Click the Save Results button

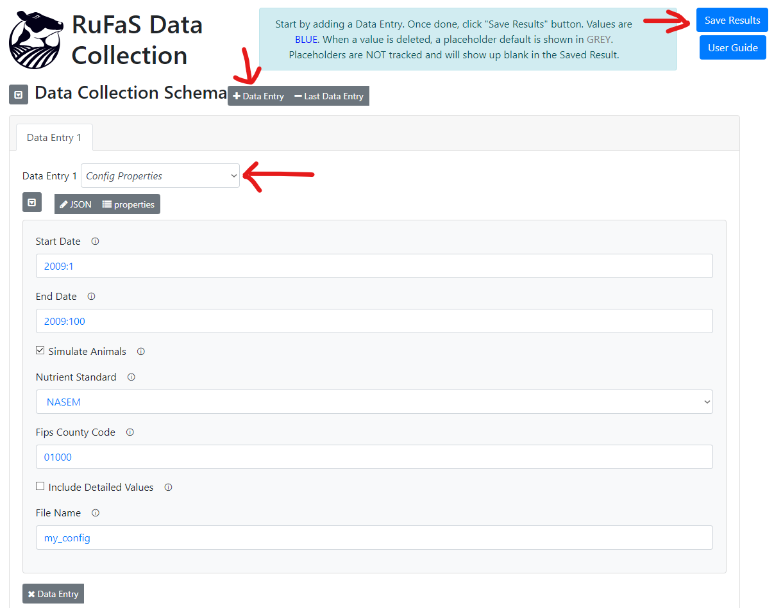tap(732, 21)
